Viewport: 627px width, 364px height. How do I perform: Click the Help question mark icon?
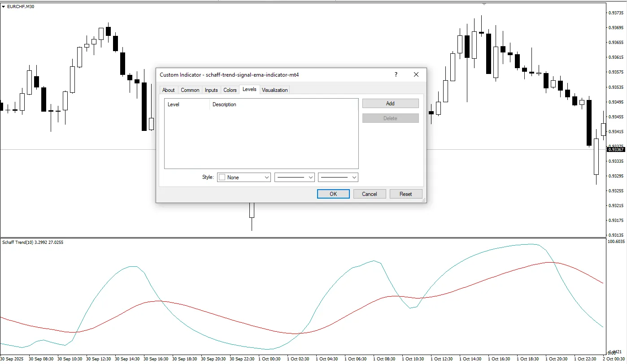click(396, 74)
